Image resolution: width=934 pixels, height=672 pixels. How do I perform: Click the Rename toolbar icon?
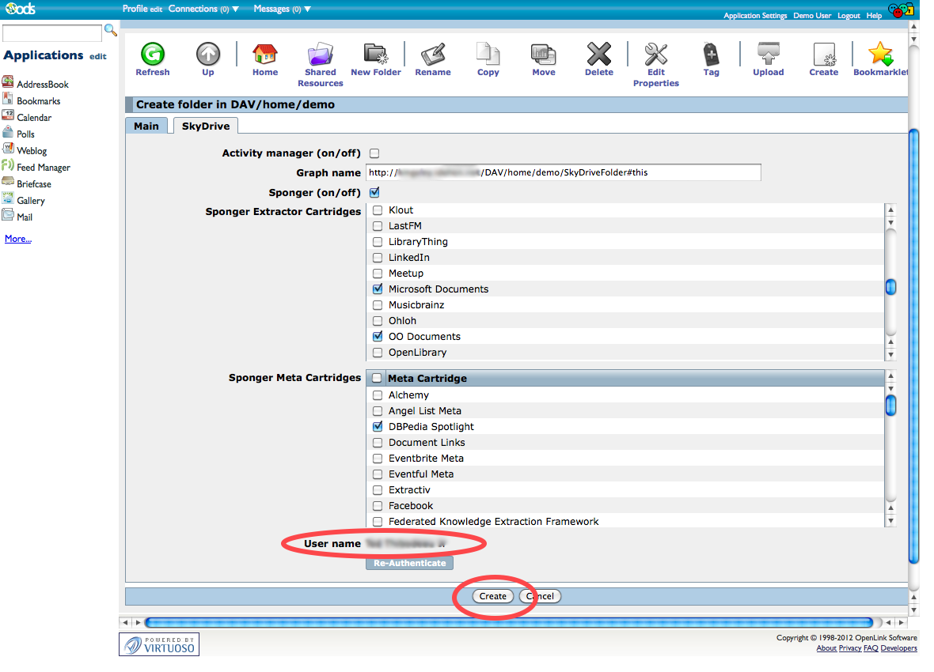pos(432,55)
